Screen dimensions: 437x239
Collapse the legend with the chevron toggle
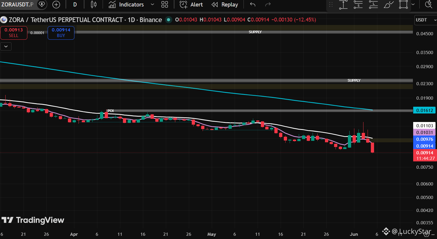coord(6,46)
